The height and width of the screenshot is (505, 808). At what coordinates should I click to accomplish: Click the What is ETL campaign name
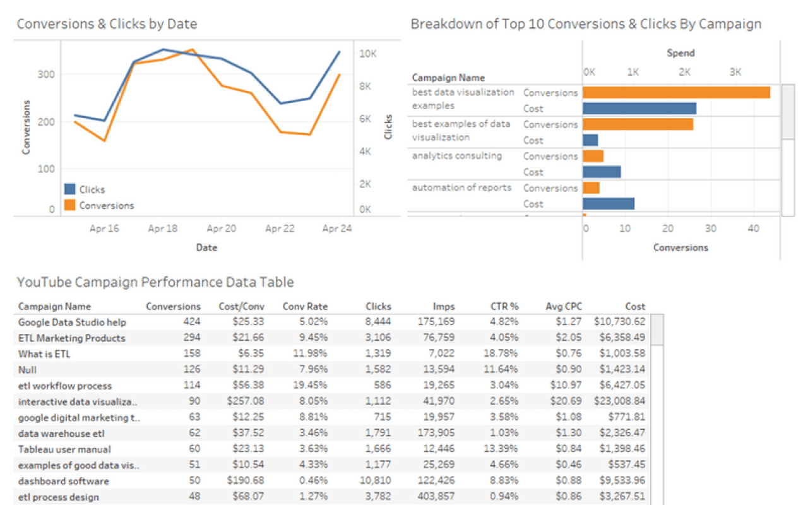point(44,354)
